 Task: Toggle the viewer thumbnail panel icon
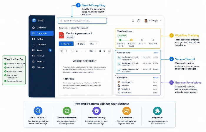61,51
